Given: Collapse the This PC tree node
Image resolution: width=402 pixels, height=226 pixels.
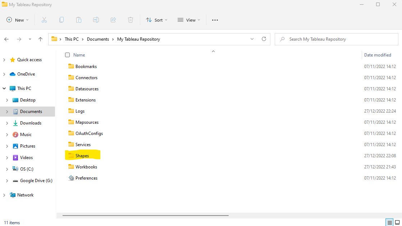Looking at the screenshot, I should click(4, 89).
